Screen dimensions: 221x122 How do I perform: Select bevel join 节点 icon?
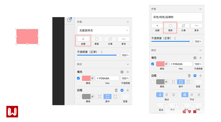tap(199, 95)
